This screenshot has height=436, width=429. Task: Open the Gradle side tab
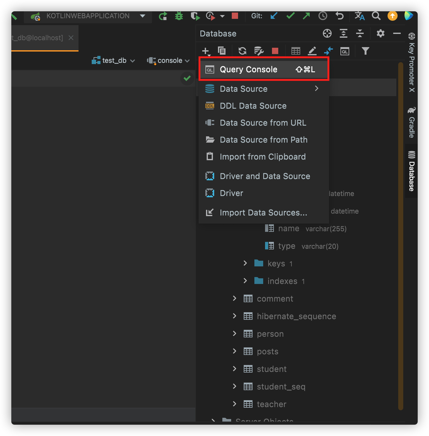point(411,123)
